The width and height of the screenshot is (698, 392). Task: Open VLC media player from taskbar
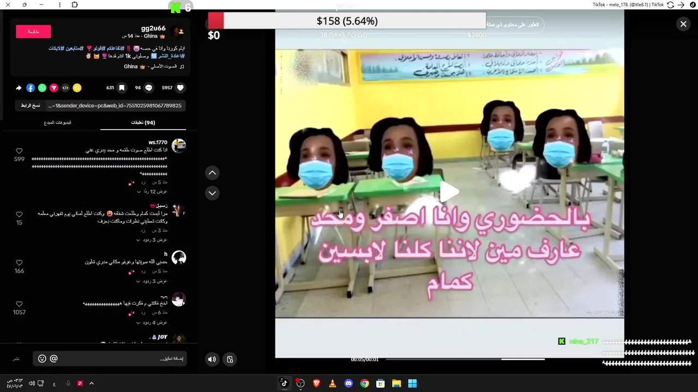tap(333, 383)
